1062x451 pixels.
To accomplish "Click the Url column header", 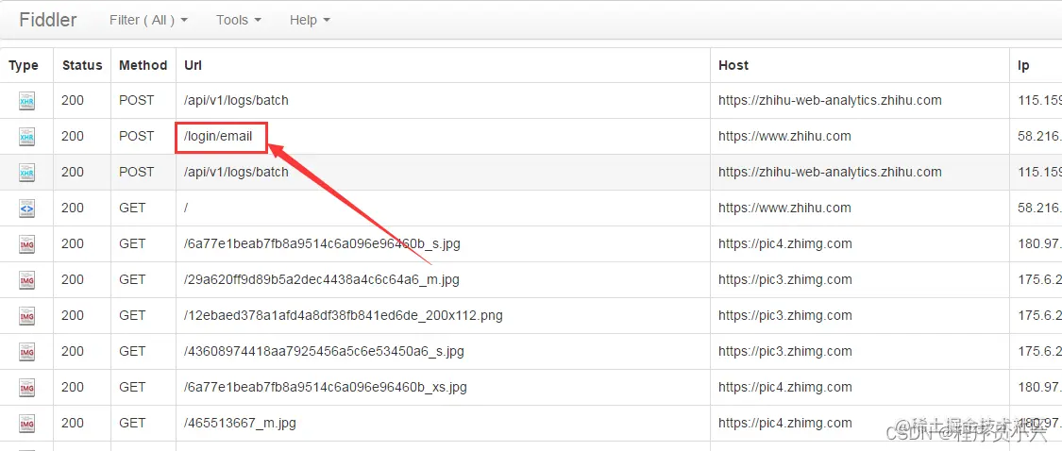I will [193, 66].
